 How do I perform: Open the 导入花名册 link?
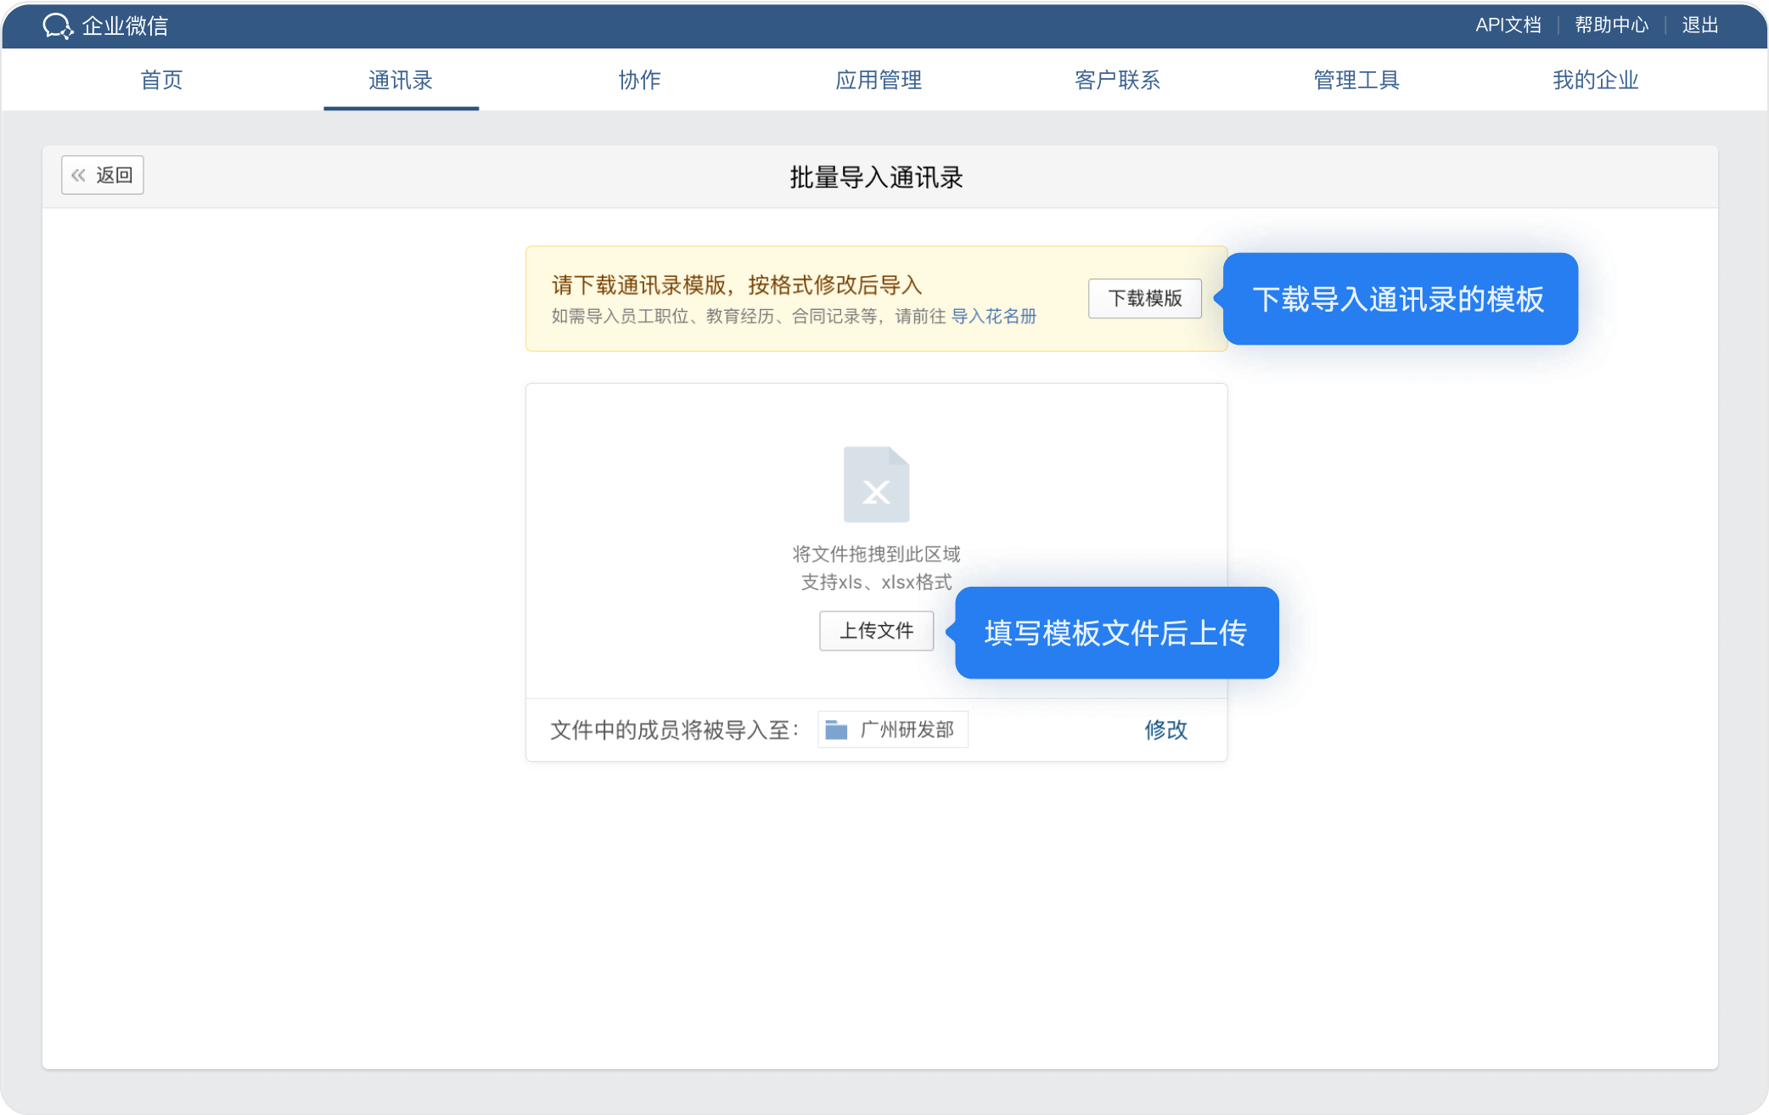tap(993, 316)
